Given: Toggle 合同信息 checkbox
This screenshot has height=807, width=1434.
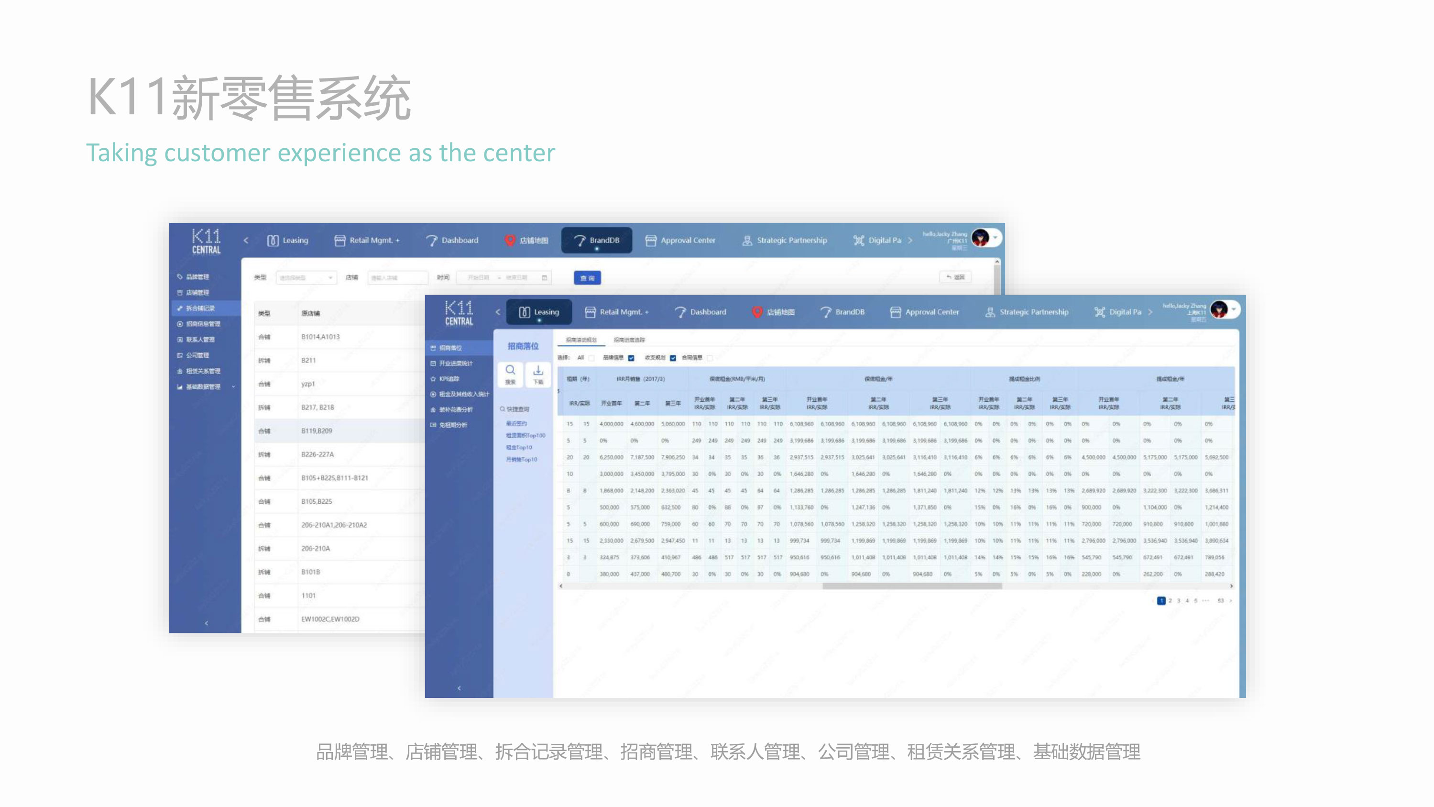Looking at the screenshot, I should click(x=710, y=358).
